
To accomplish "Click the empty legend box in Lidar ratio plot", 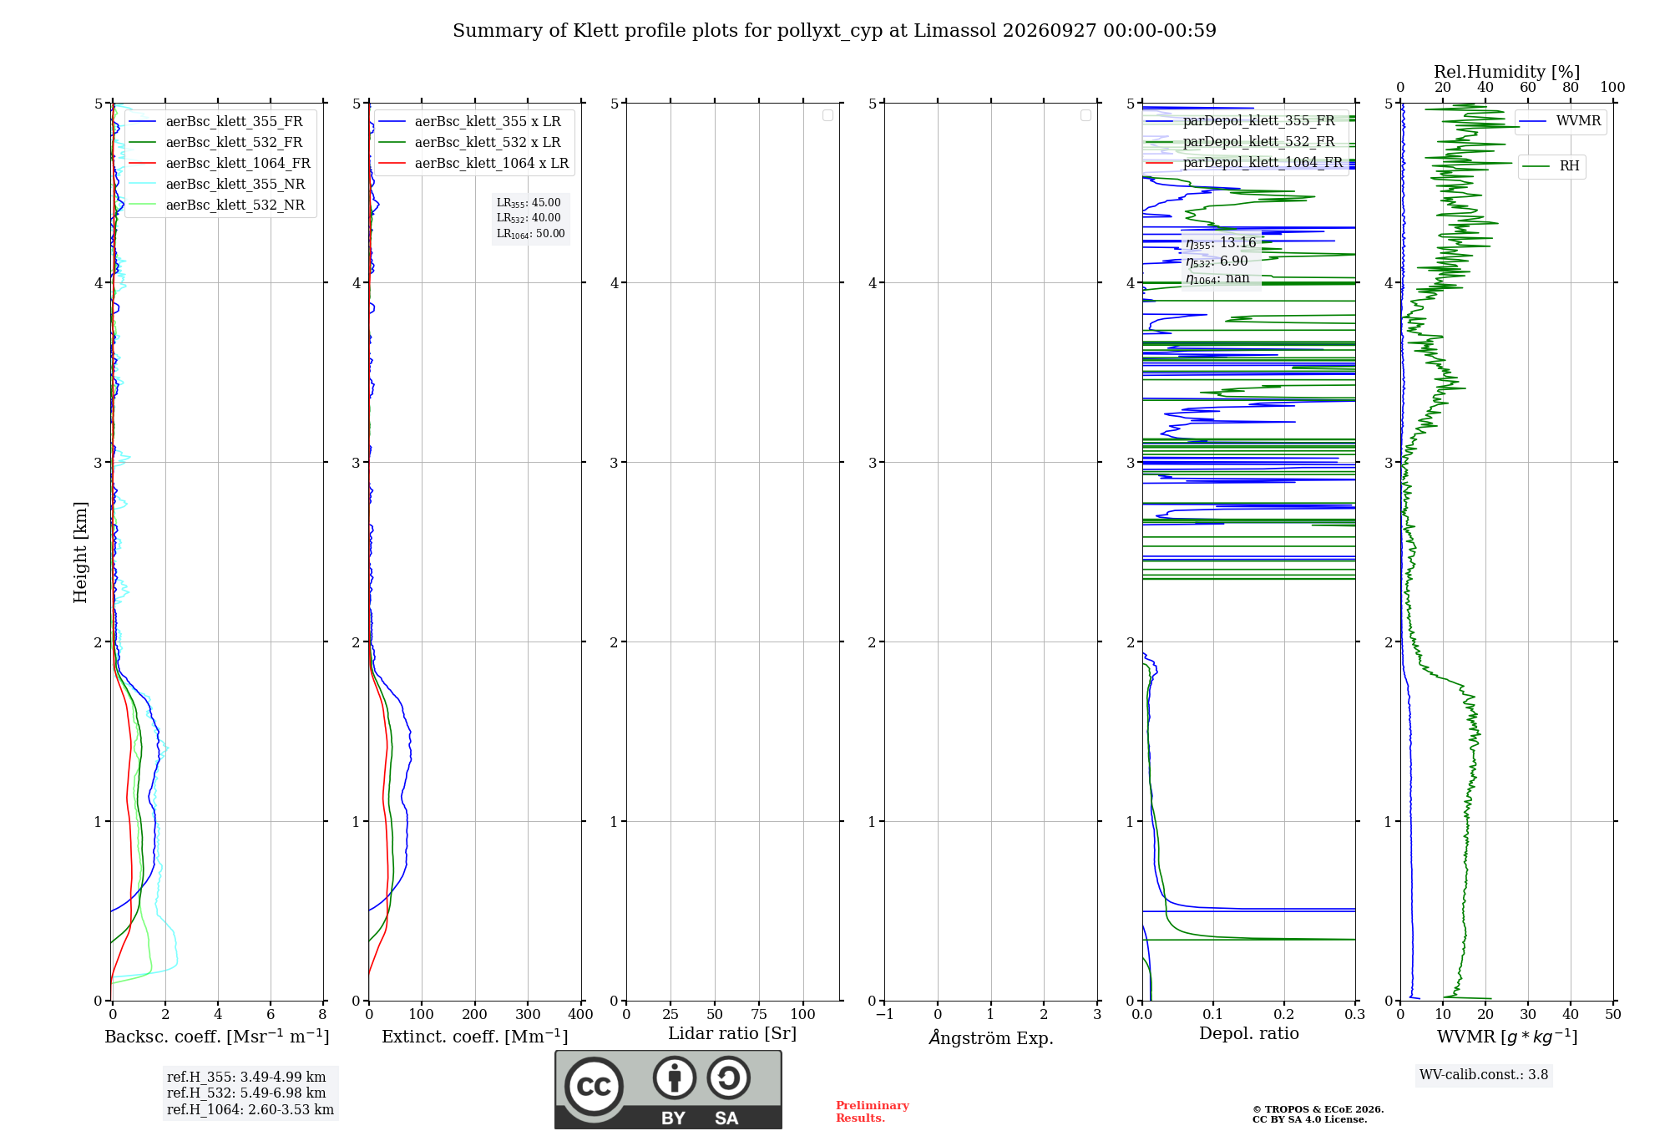I will [827, 115].
